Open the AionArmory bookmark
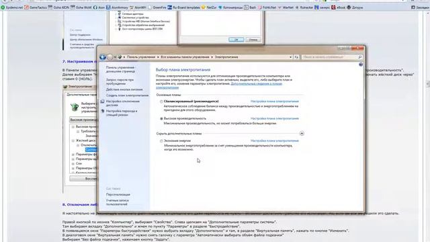430x242 pixels. [x=117, y=7]
